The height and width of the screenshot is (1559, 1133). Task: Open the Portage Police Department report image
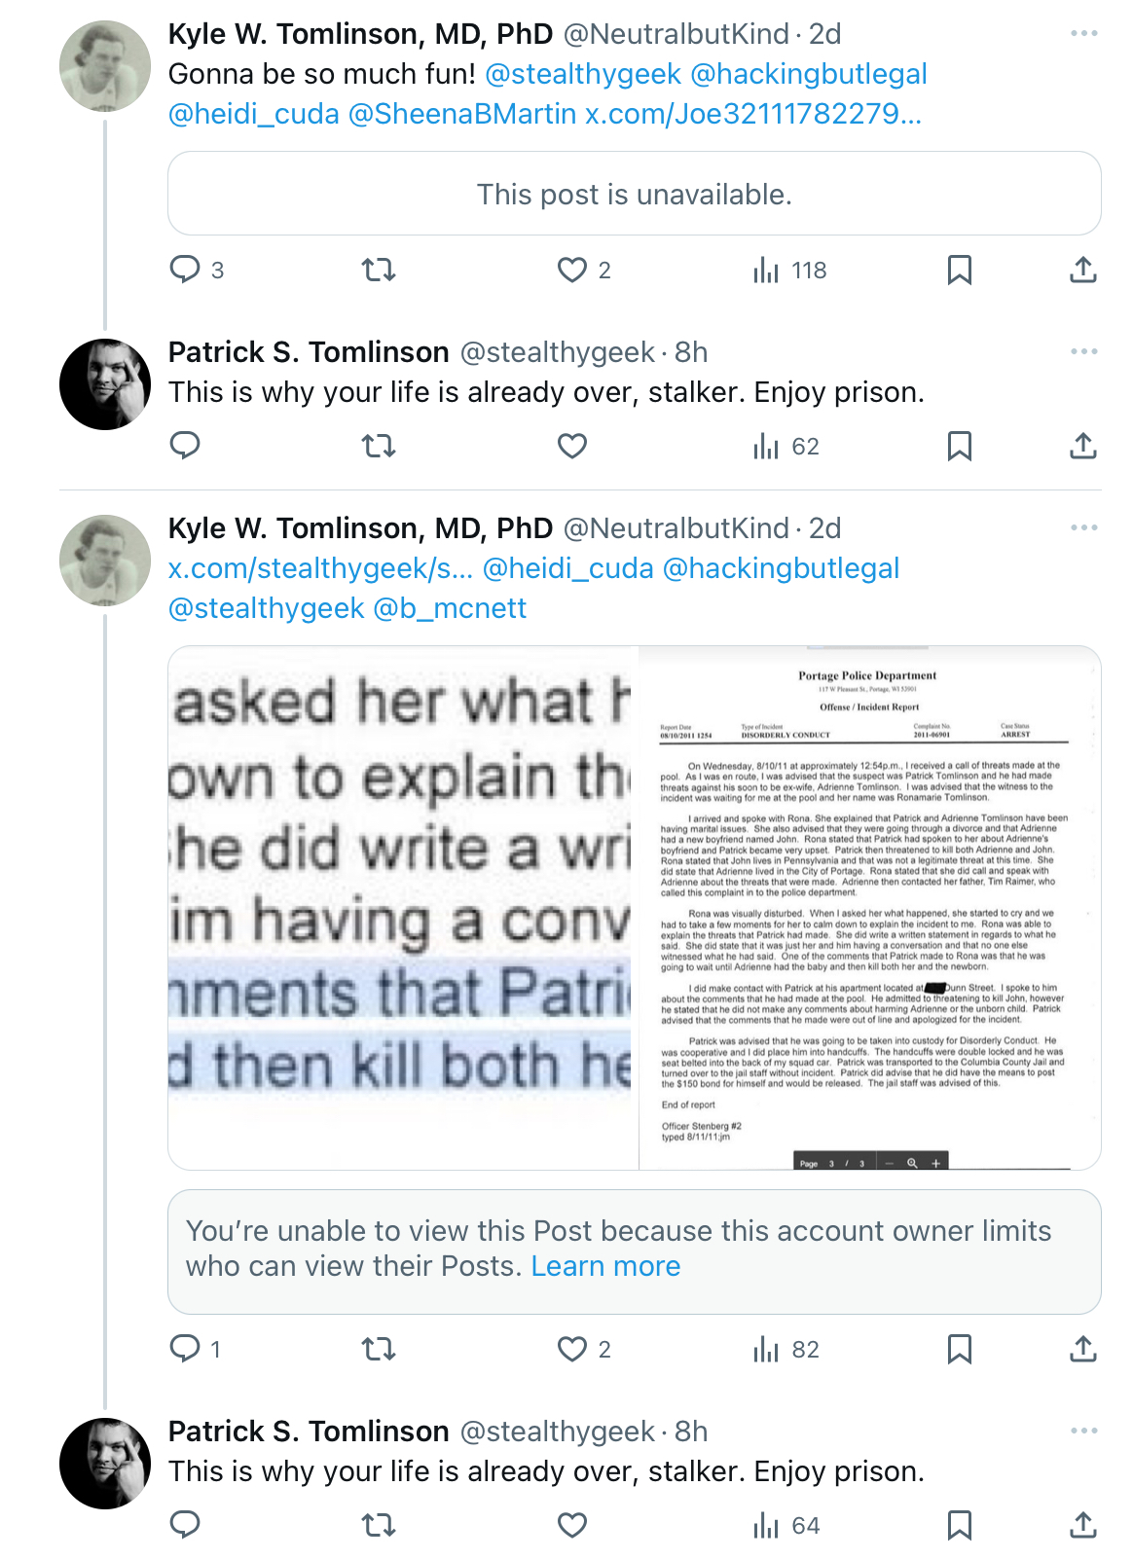[870, 908]
